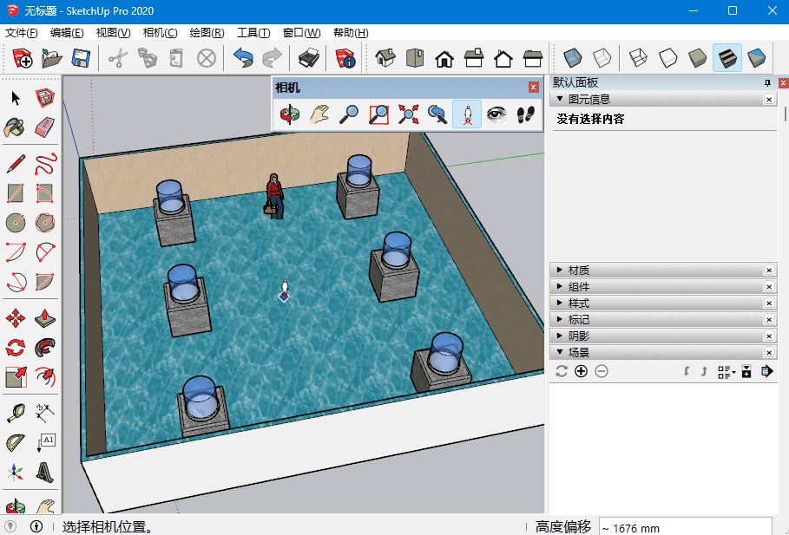Select the Orbit camera tool
This screenshot has width=789, height=535.
pos(290,114)
